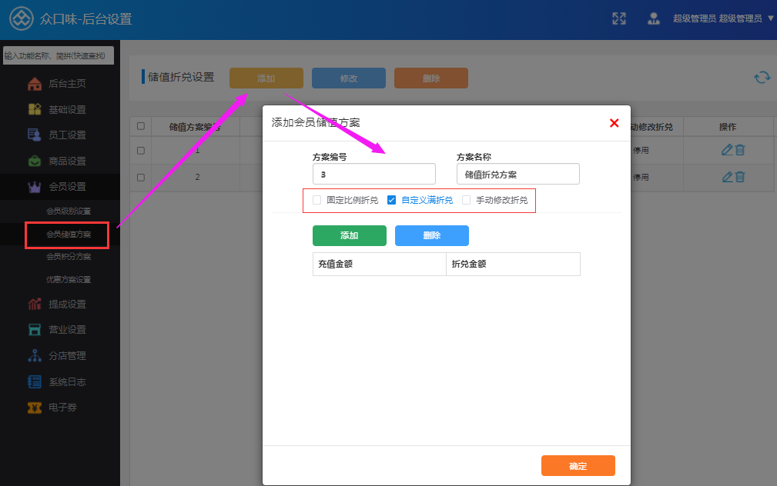Image resolution: width=777 pixels, height=486 pixels.
Task: Click the fullscreen expand icon in header
Action: click(x=618, y=18)
